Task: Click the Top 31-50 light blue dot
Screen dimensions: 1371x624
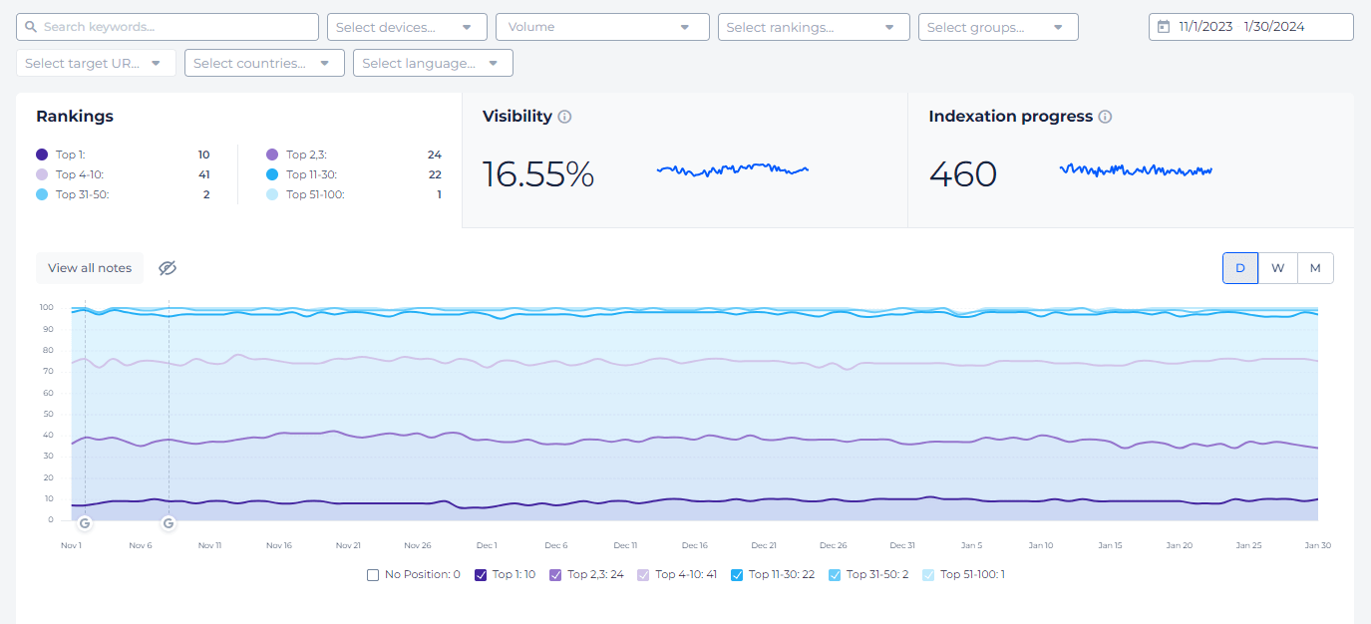Action: click(42, 194)
